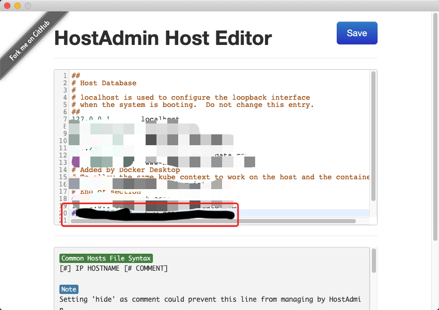Click the page vertical scrollbar
This screenshot has width=439, height=310.
tap(435, 126)
